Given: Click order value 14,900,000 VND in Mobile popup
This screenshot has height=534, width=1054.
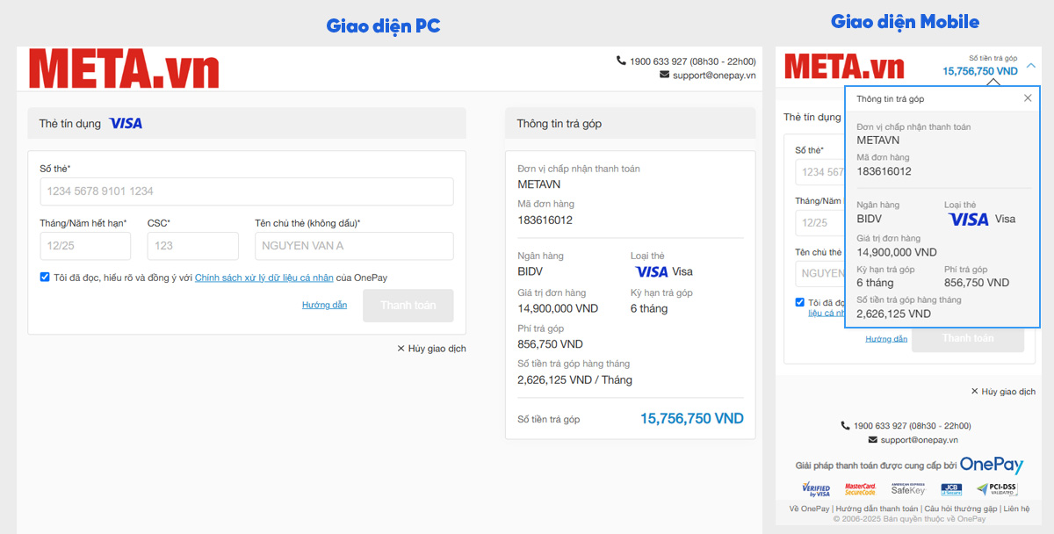Looking at the screenshot, I should (x=897, y=252).
